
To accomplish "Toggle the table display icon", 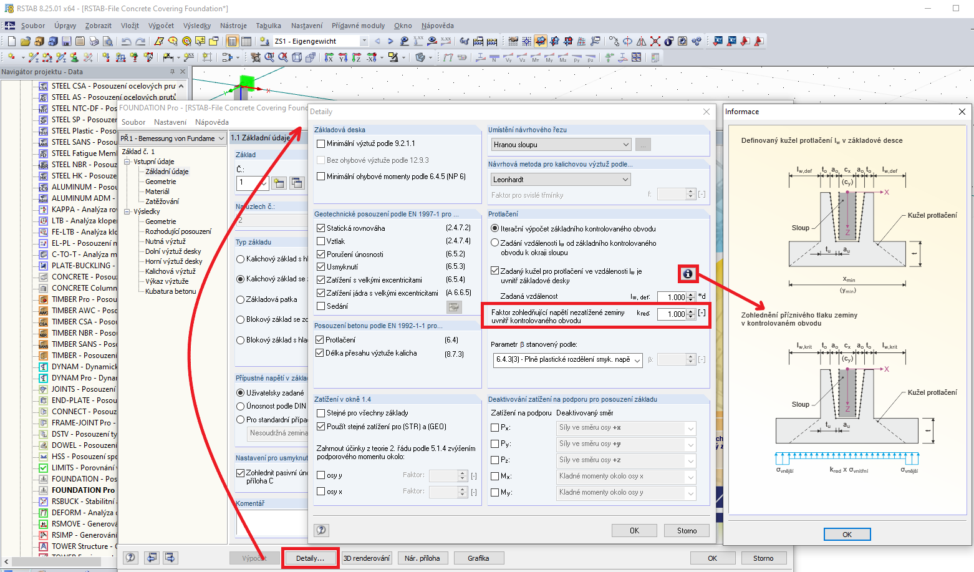I will coord(246,41).
